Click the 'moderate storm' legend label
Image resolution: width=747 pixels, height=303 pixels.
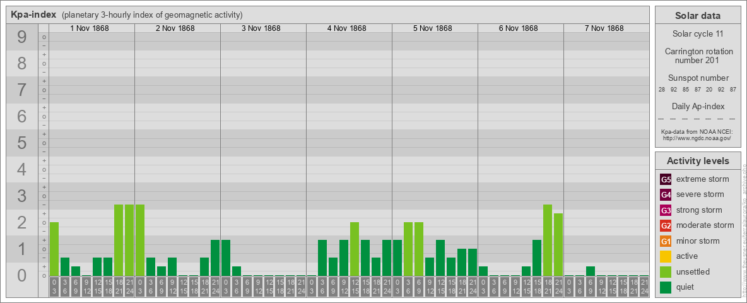705,225
